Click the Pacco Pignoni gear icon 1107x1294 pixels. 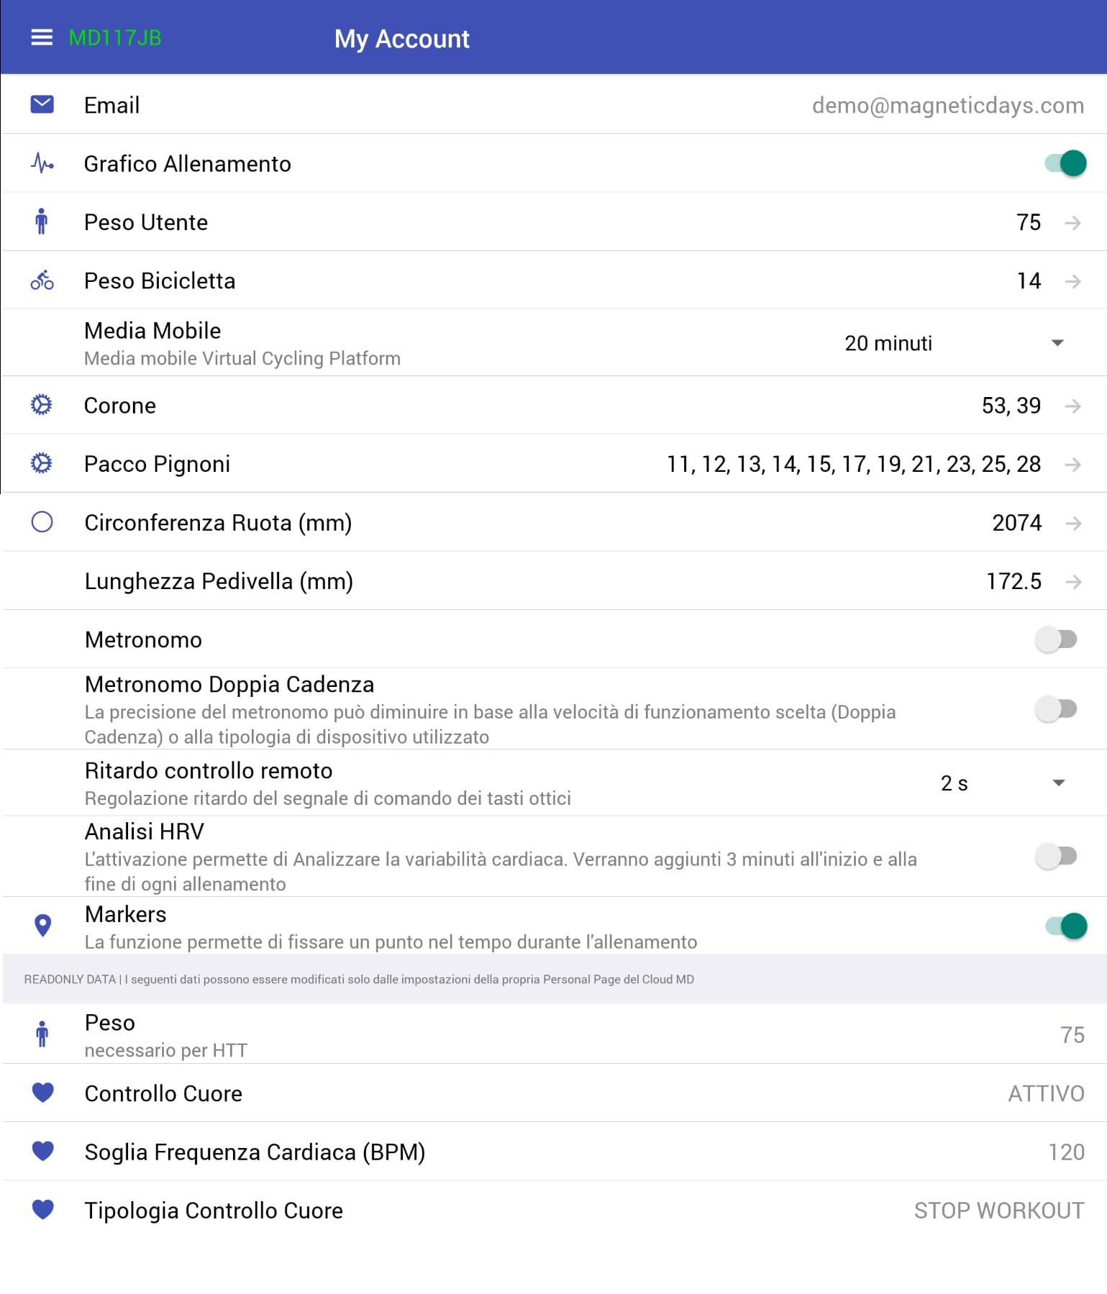pyautogui.click(x=42, y=463)
